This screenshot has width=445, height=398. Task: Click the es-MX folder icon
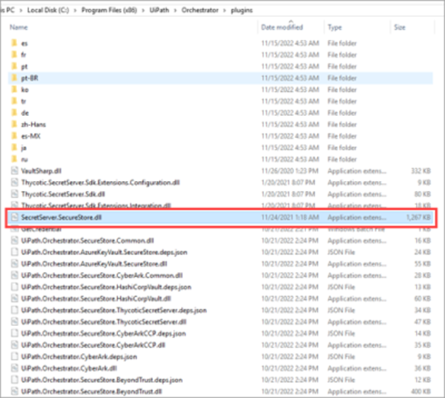14,135
